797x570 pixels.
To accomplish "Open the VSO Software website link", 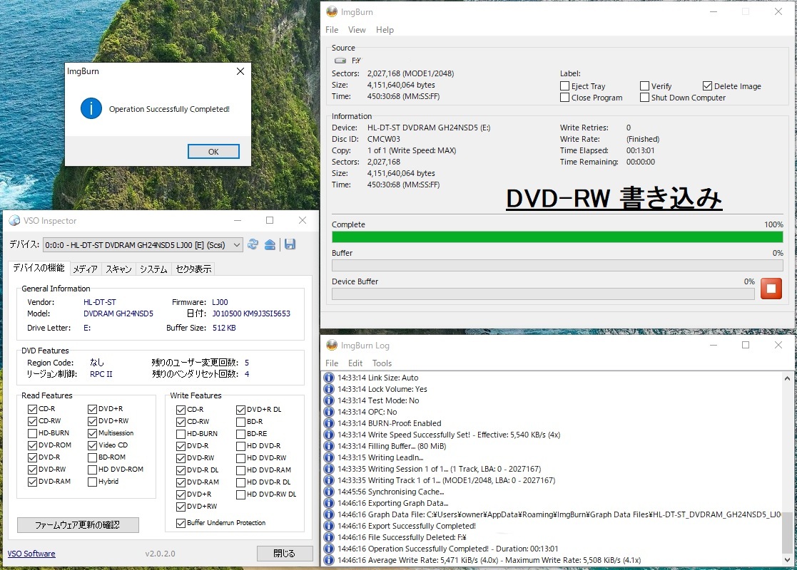I will [31, 553].
